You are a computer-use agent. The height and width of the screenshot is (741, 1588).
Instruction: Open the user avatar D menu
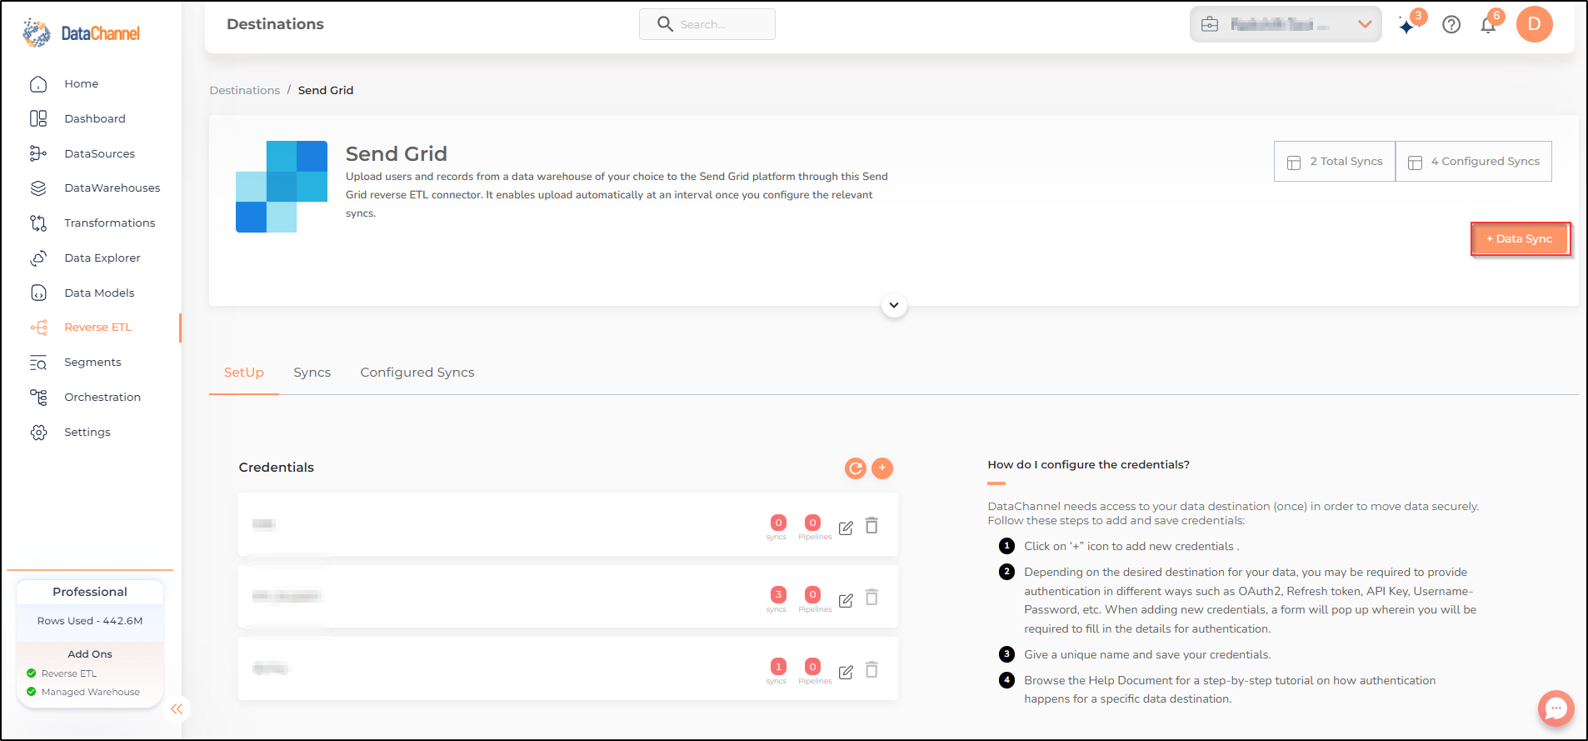pyautogui.click(x=1535, y=24)
